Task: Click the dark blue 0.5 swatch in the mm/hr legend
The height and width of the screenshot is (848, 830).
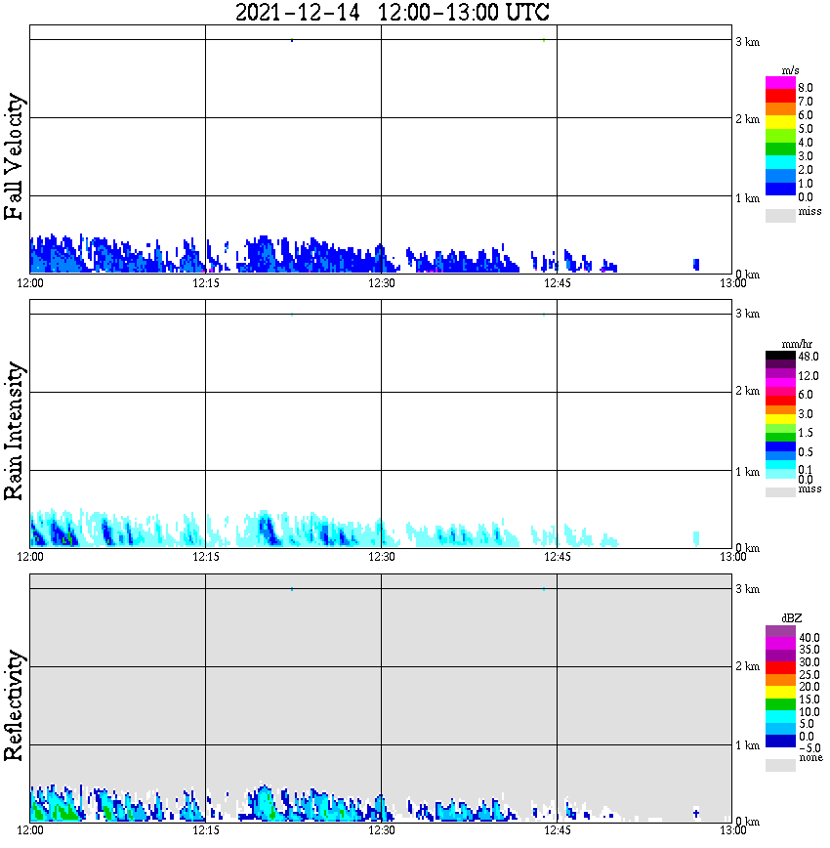Action: [x=780, y=446]
